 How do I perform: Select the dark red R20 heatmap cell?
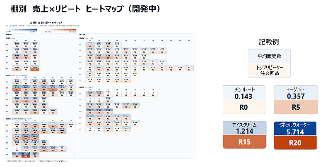pyautogui.click(x=26, y=156)
